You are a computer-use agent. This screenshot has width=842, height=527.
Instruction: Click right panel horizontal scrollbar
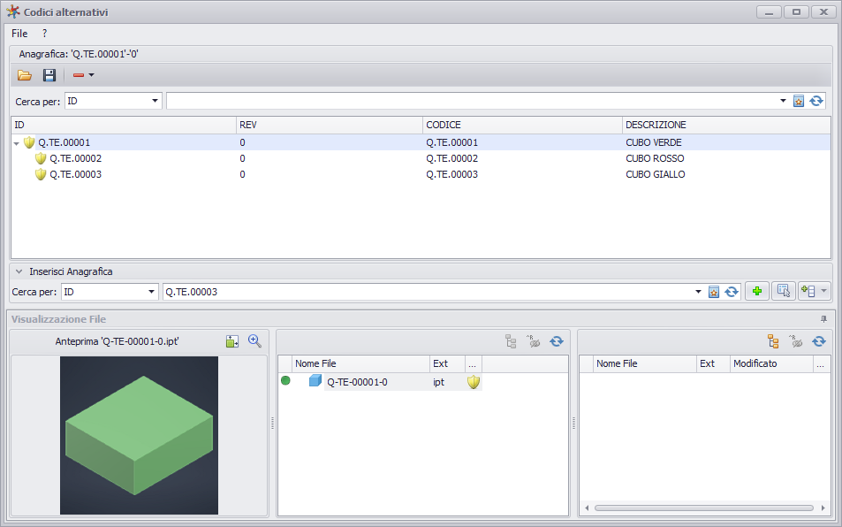pyautogui.click(x=704, y=508)
